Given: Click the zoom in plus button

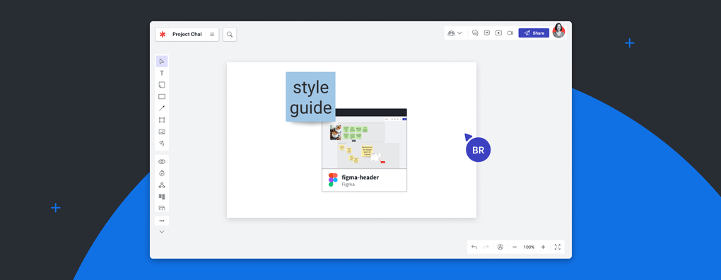Looking at the screenshot, I should (x=543, y=247).
